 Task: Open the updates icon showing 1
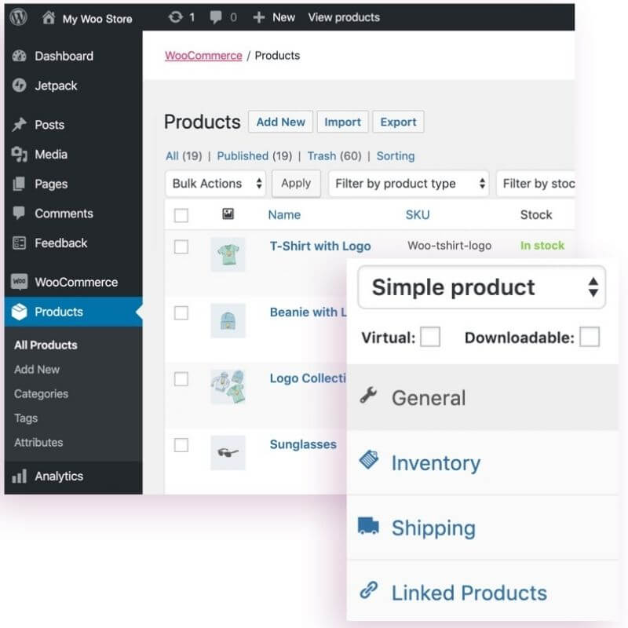coord(175,17)
